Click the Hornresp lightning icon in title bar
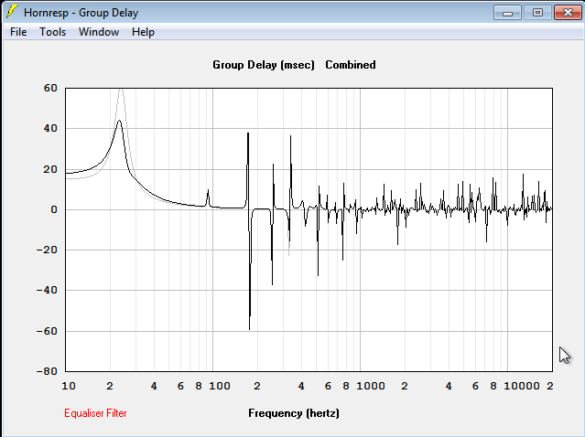585x437 pixels. click(x=12, y=12)
